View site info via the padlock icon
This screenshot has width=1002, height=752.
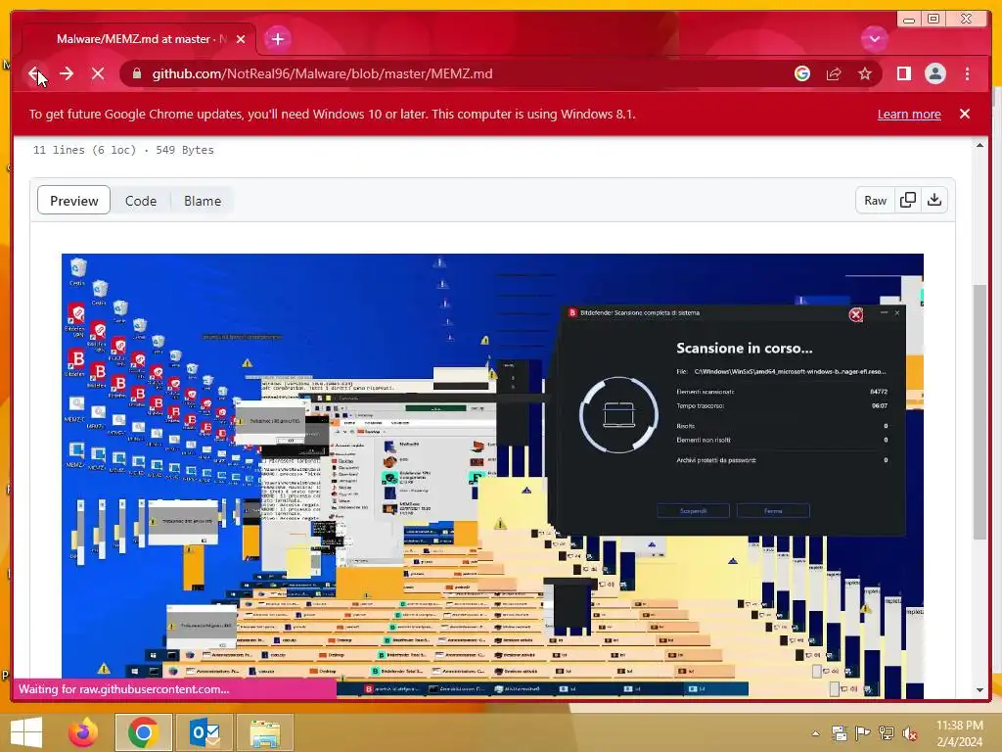(x=136, y=73)
